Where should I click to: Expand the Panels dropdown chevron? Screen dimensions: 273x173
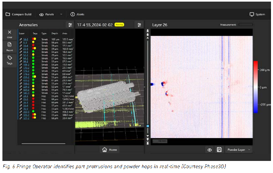coord(61,14)
